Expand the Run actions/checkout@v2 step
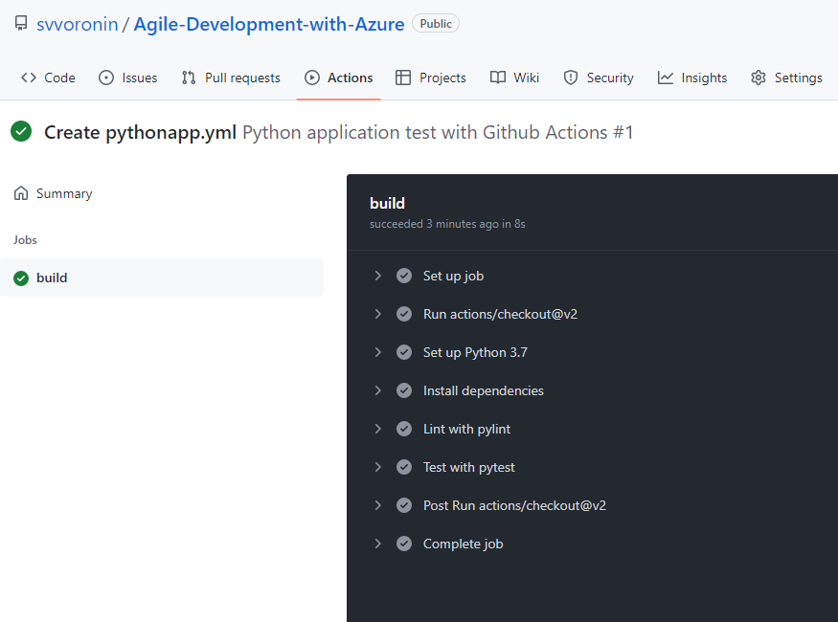The image size is (838, 622). [378, 314]
